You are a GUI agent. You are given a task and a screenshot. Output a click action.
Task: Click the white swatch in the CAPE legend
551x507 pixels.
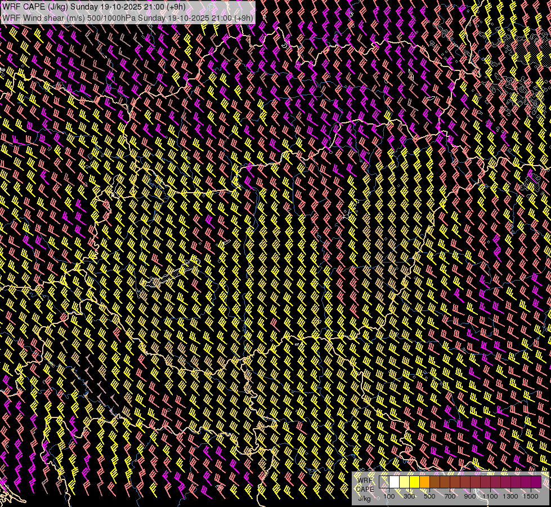pyautogui.click(x=395, y=482)
